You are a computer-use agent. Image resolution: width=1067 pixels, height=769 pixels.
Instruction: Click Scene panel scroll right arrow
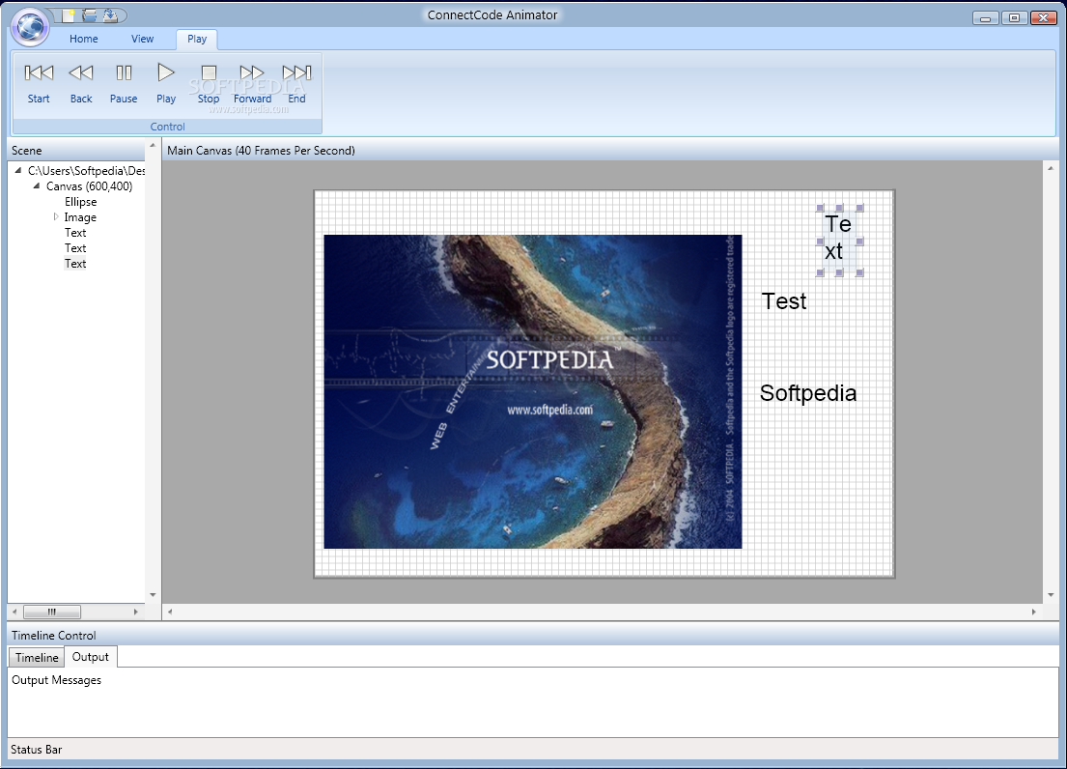coord(136,612)
